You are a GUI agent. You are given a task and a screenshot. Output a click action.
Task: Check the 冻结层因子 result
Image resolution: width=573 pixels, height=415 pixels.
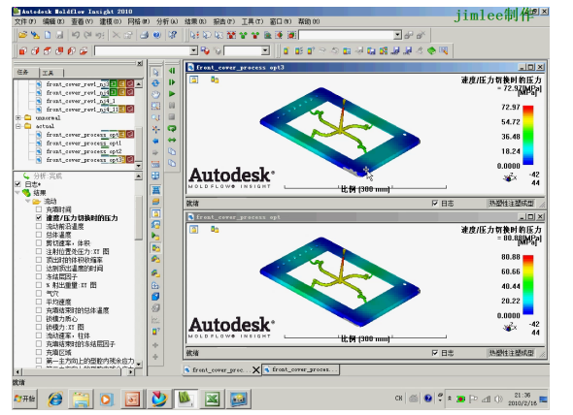39,276
